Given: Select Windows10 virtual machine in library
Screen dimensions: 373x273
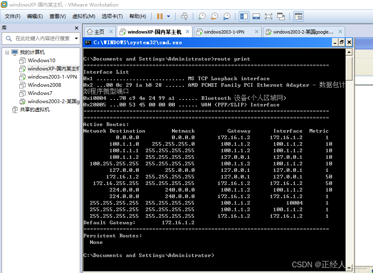Looking at the screenshot, I should click(41, 61).
